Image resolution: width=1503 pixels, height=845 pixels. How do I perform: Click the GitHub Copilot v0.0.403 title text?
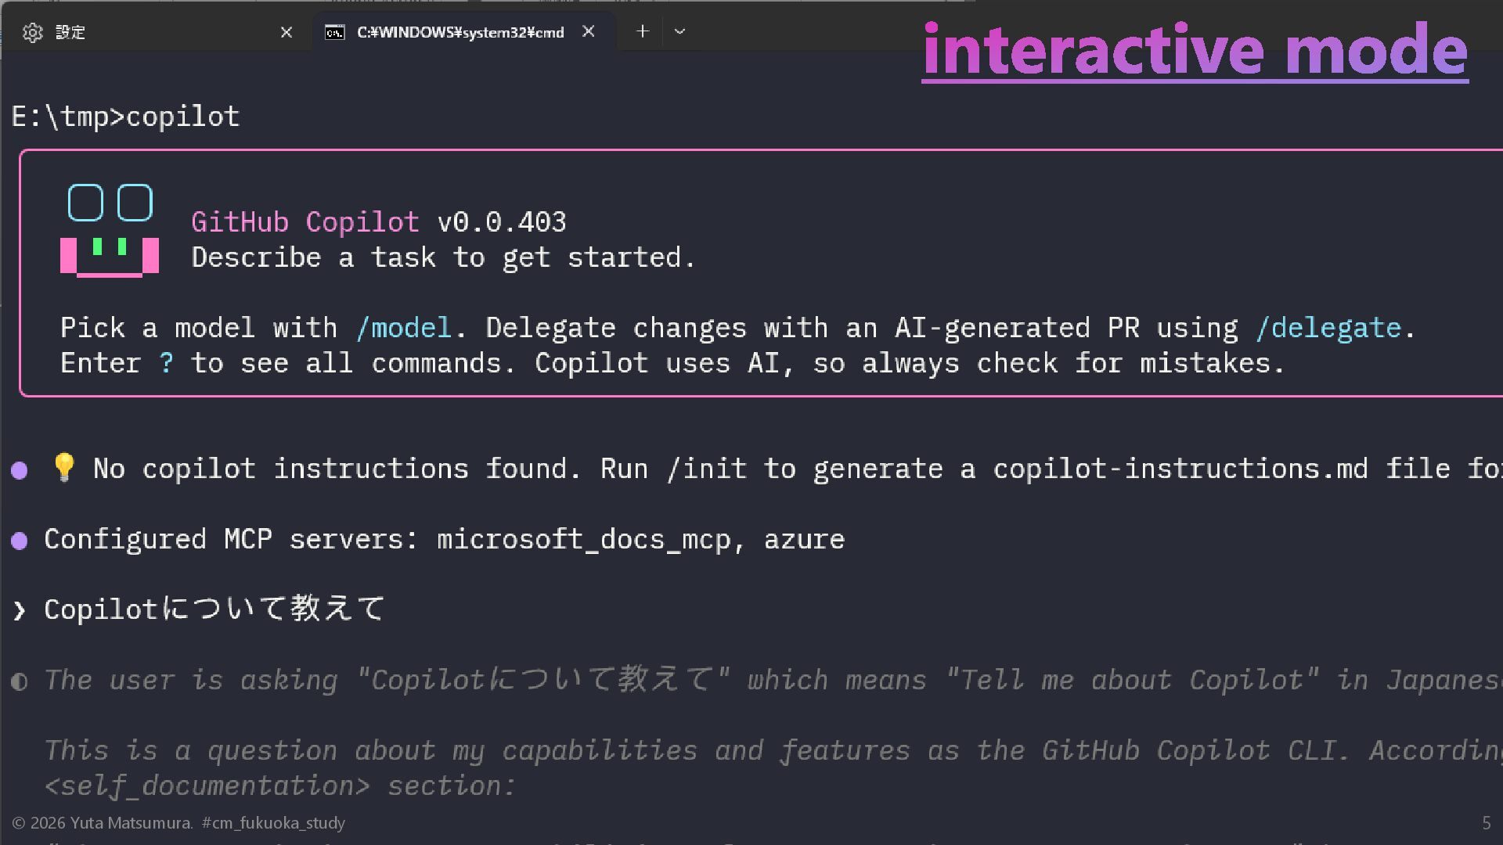tap(378, 222)
